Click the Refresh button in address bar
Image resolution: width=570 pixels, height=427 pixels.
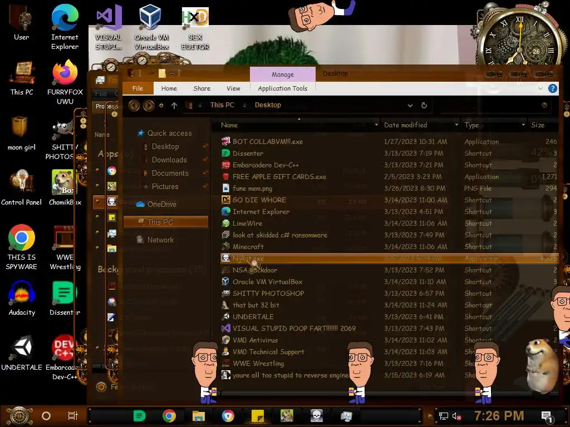click(x=424, y=105)
